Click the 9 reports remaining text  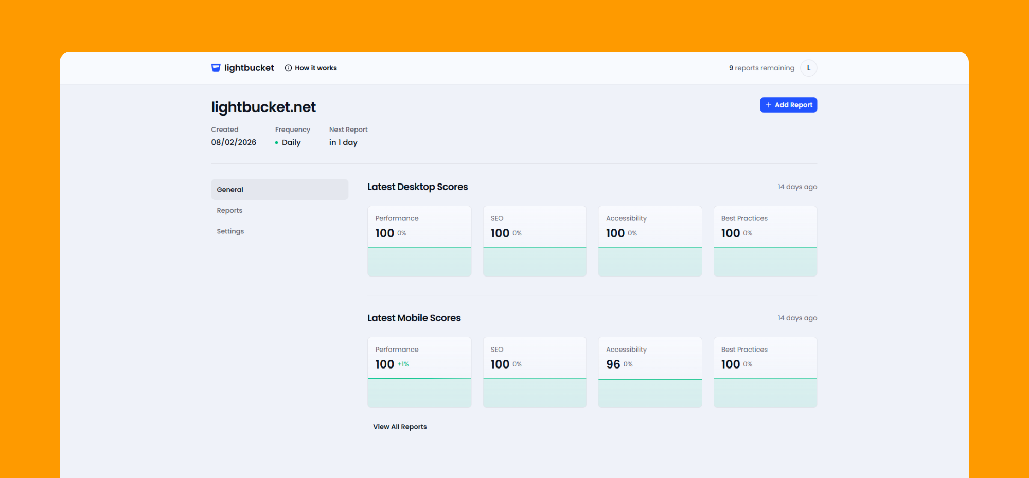click(761, 68)
